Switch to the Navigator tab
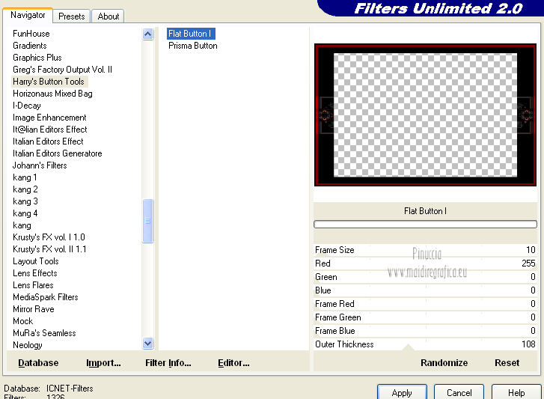Screen dimensions: 544x399 click(x=28, y=15)
